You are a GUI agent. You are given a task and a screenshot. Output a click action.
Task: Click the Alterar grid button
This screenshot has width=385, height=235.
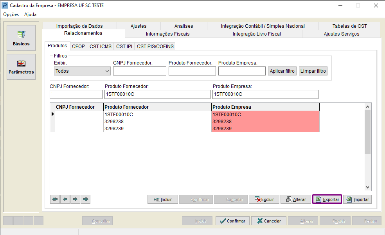click(x=296, y=199)
